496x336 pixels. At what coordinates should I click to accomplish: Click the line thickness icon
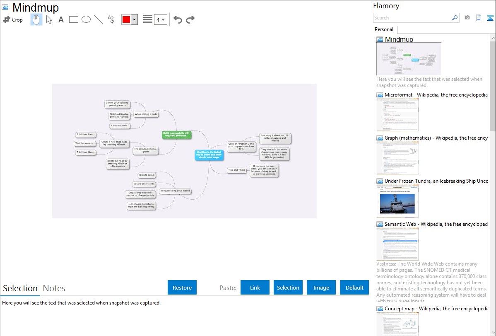148,19
